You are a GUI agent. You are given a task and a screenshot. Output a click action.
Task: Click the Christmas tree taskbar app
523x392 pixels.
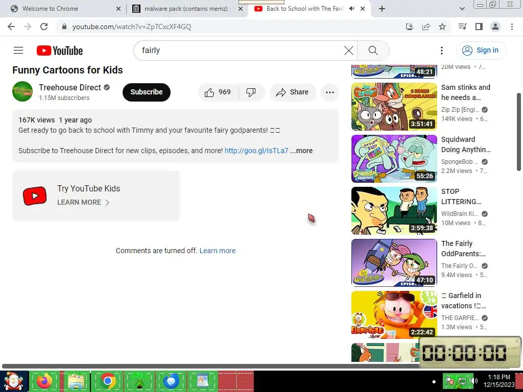[x=139, y=381]
